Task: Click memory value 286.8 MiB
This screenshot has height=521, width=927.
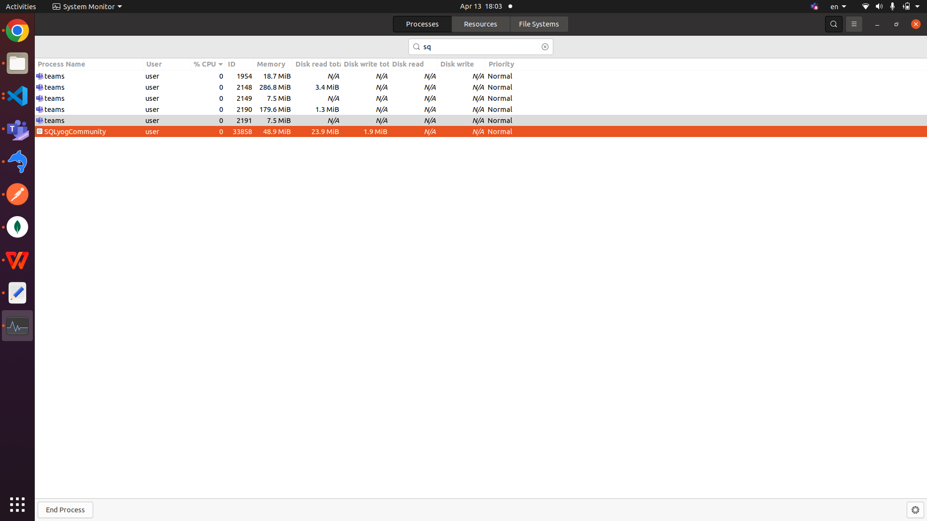Action: (x=275, y=87)
